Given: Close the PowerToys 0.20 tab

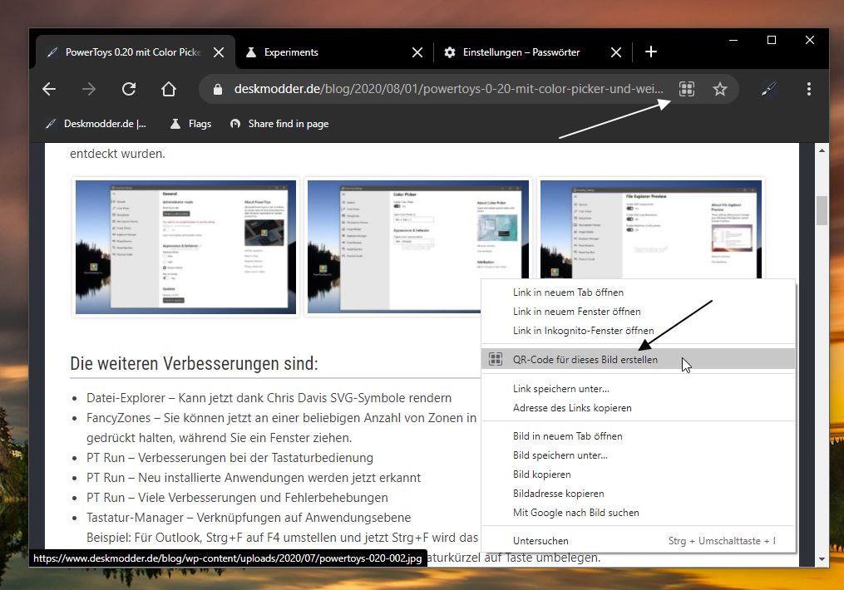Looking at the screenshot, I should click(219, 52).
